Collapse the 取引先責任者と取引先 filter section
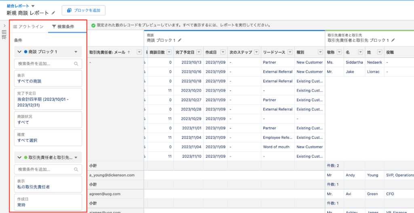 pyautogui.click(x=19, y=157)
